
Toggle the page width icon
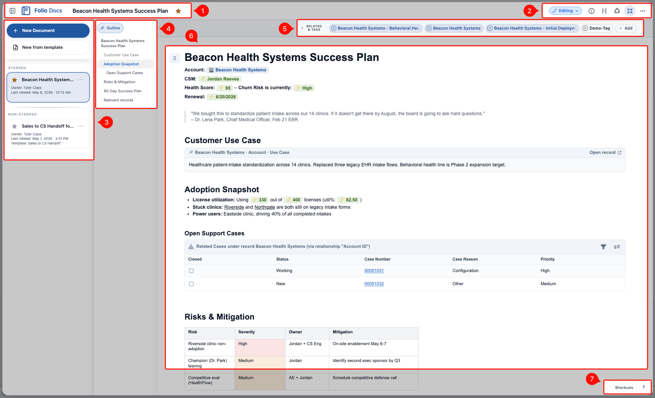tap(604, 11)
